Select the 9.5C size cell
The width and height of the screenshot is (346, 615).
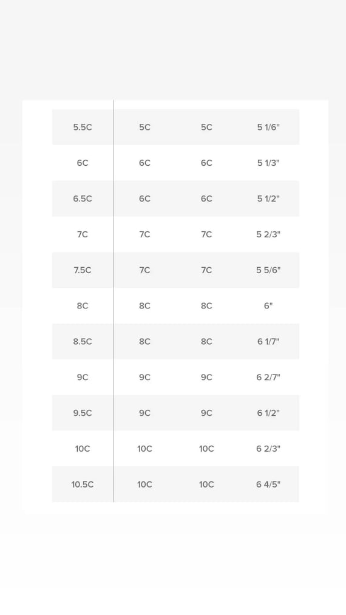(83, 413)
